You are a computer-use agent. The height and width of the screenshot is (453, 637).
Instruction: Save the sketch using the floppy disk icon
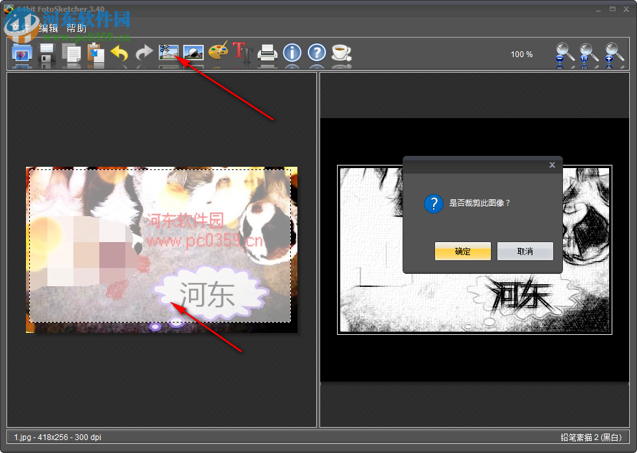[46, 54]
